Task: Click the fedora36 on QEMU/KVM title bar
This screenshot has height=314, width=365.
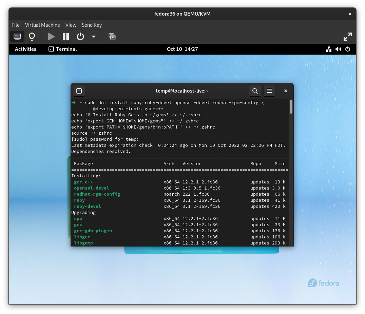Action: (x=182, y=14)
